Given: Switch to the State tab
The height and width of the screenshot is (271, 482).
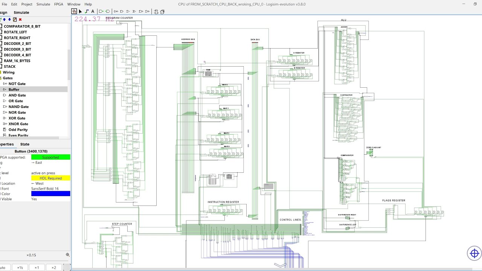Looking at the screenshot, I should pos(25,144).
